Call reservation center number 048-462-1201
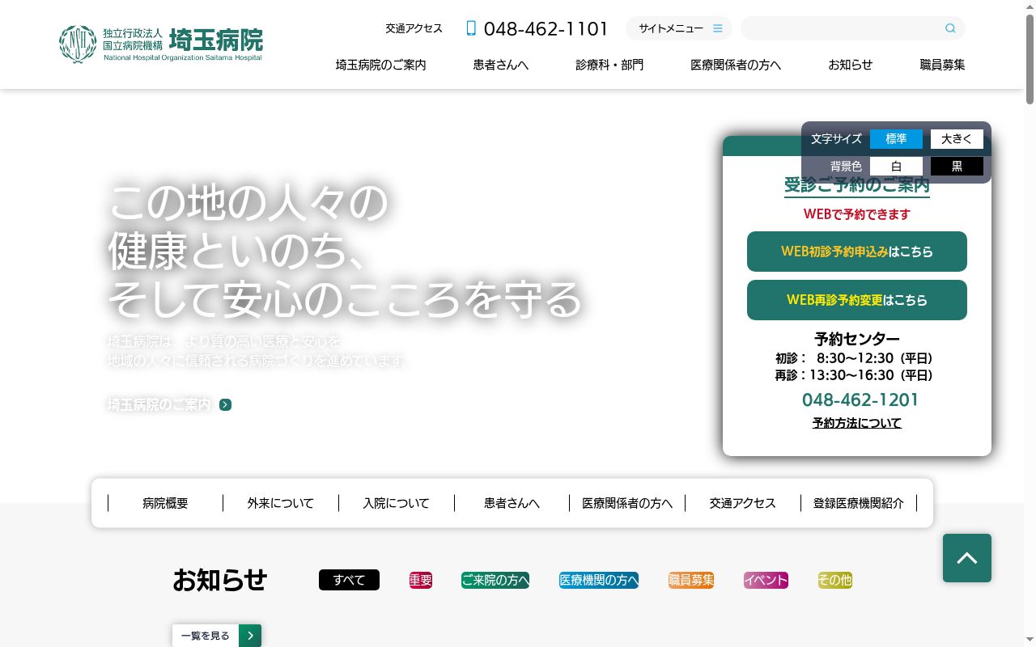This screenshot has width=1036, height=647. 860,400
